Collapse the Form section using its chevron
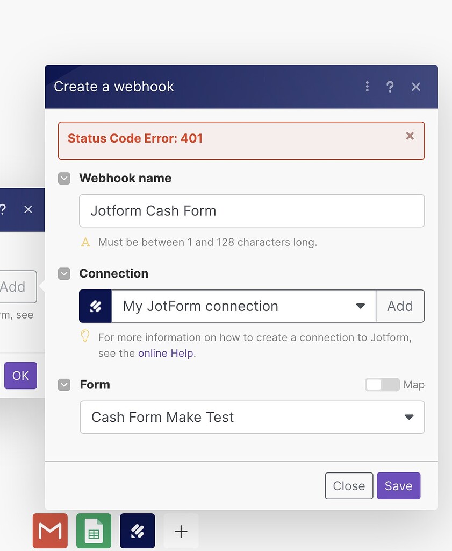 tap(64, 385)
